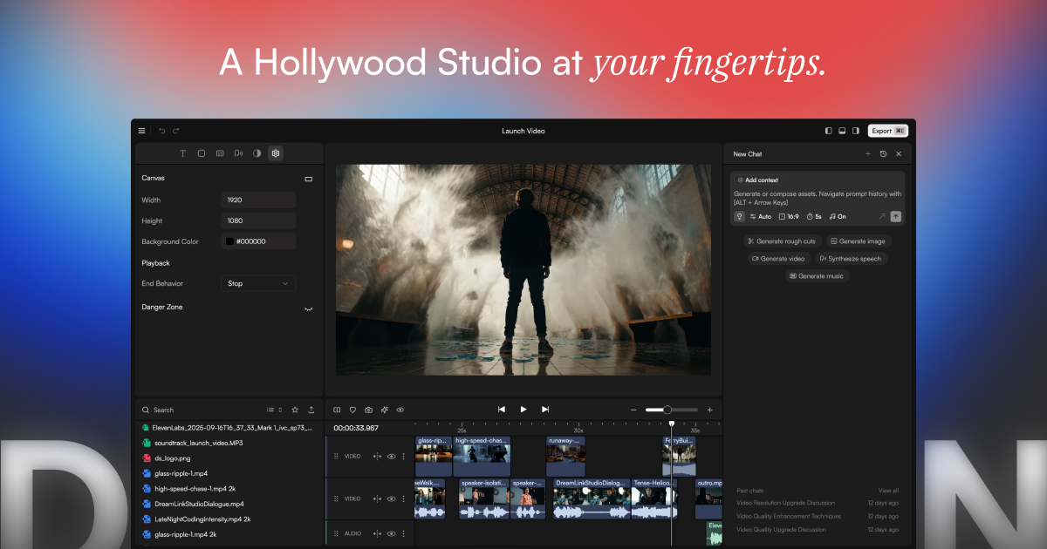Screen dimensions: 1047x549
Task: Open the canvas Settings gear panel
Action: coord(275,153)
